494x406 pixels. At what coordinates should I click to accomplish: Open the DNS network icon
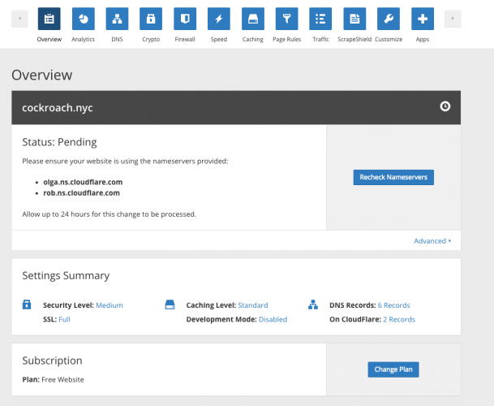117,19
